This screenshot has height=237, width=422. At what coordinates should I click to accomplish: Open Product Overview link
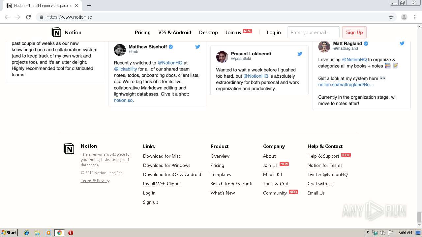click(x=220, y=156)
